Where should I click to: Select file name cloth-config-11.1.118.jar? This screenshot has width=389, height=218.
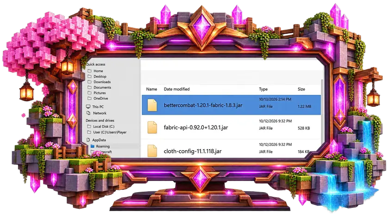coord(193,151)
